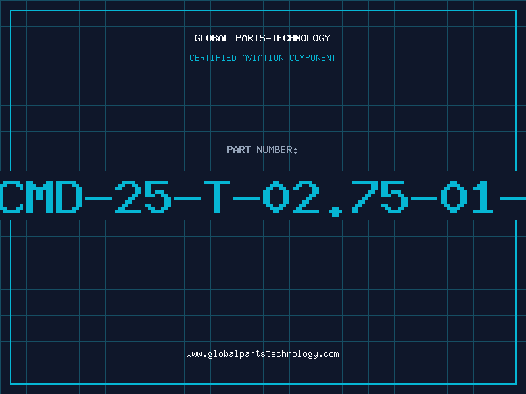526x394 pixels.
Task: Click the part number starting CMD-25-T-02.75-01
Action: pyautogui.click(x=263, y=198)
